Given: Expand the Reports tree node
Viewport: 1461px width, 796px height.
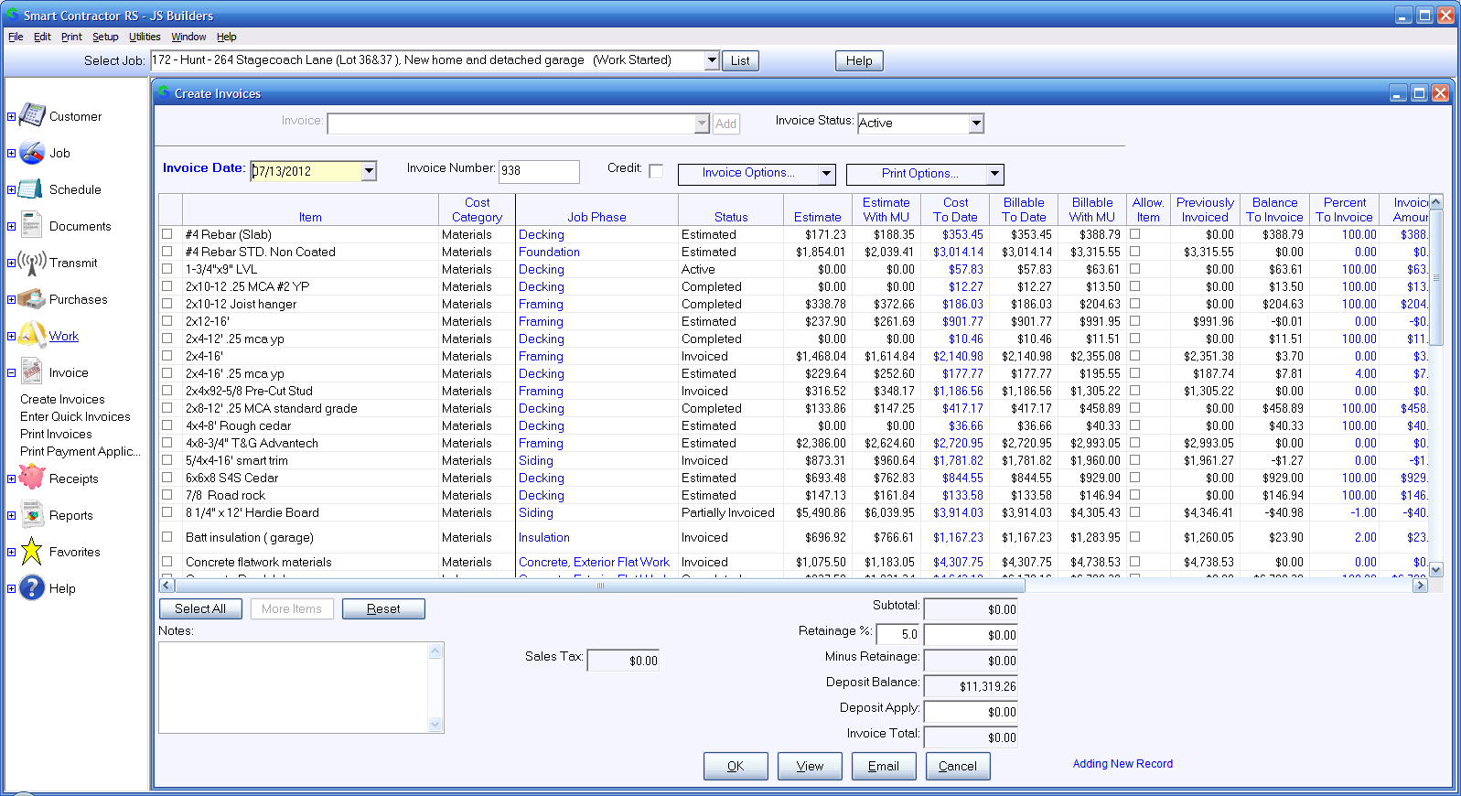Looking at the screenshot, I should tap(11, 515).
